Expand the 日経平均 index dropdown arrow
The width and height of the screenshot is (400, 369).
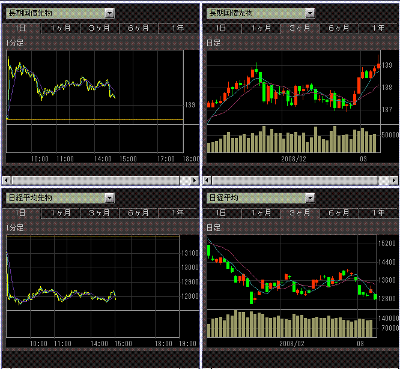pyautogui.click(x=309, y=197)
